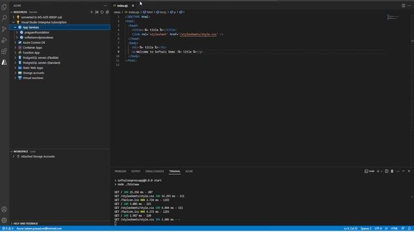Open the Accounts menu icon

click(5, 209)
